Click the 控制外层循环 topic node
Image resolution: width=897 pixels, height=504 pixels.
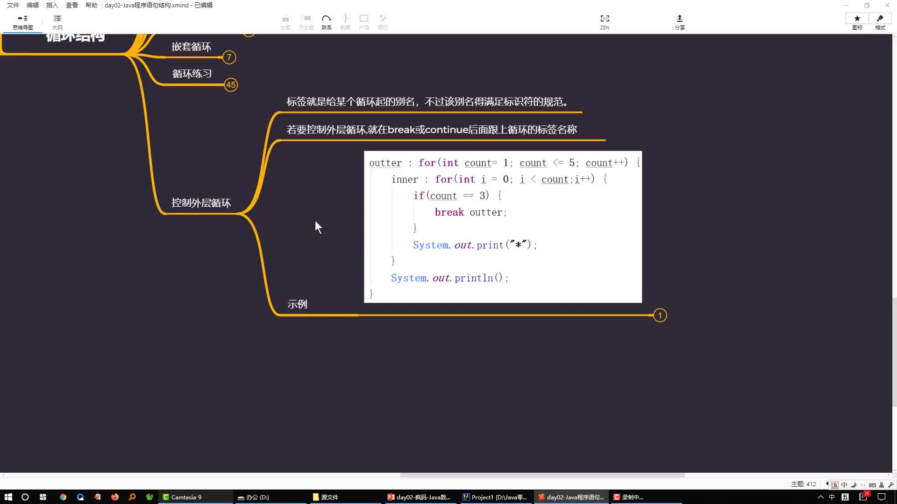[201, 203]
